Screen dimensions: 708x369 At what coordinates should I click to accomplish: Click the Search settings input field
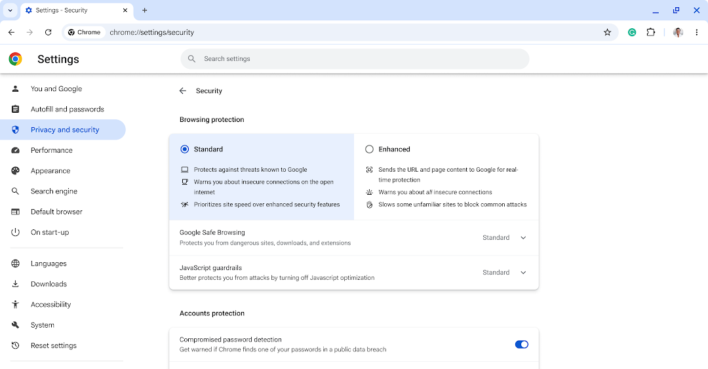354,59
